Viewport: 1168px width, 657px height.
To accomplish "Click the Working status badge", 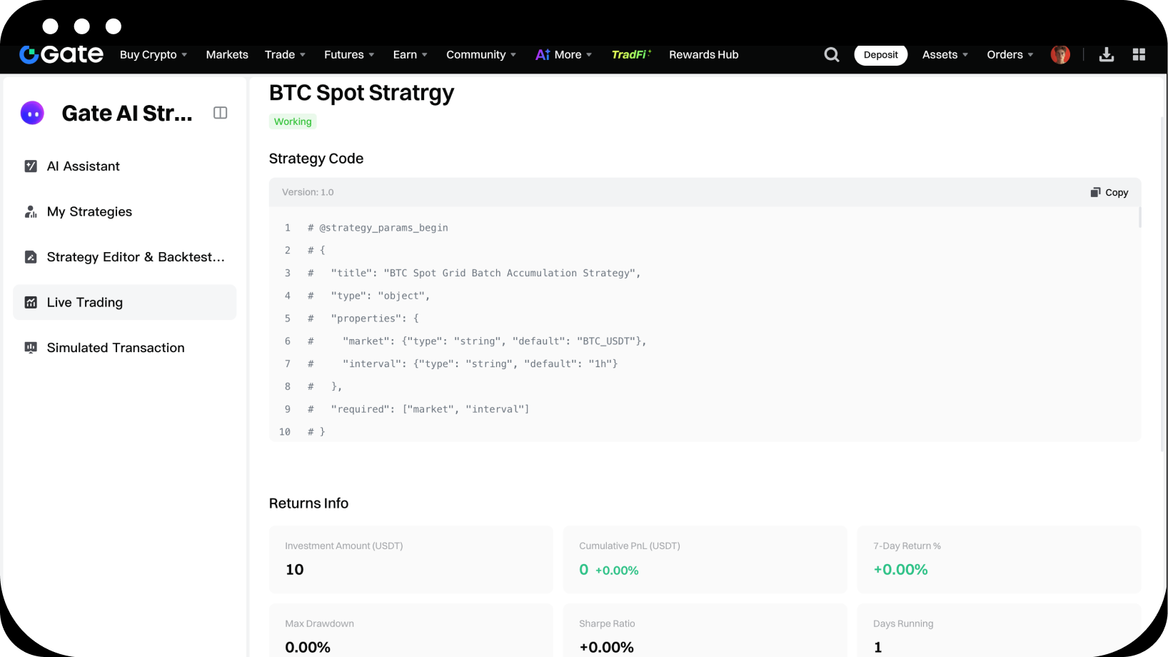I will (293, 122).
